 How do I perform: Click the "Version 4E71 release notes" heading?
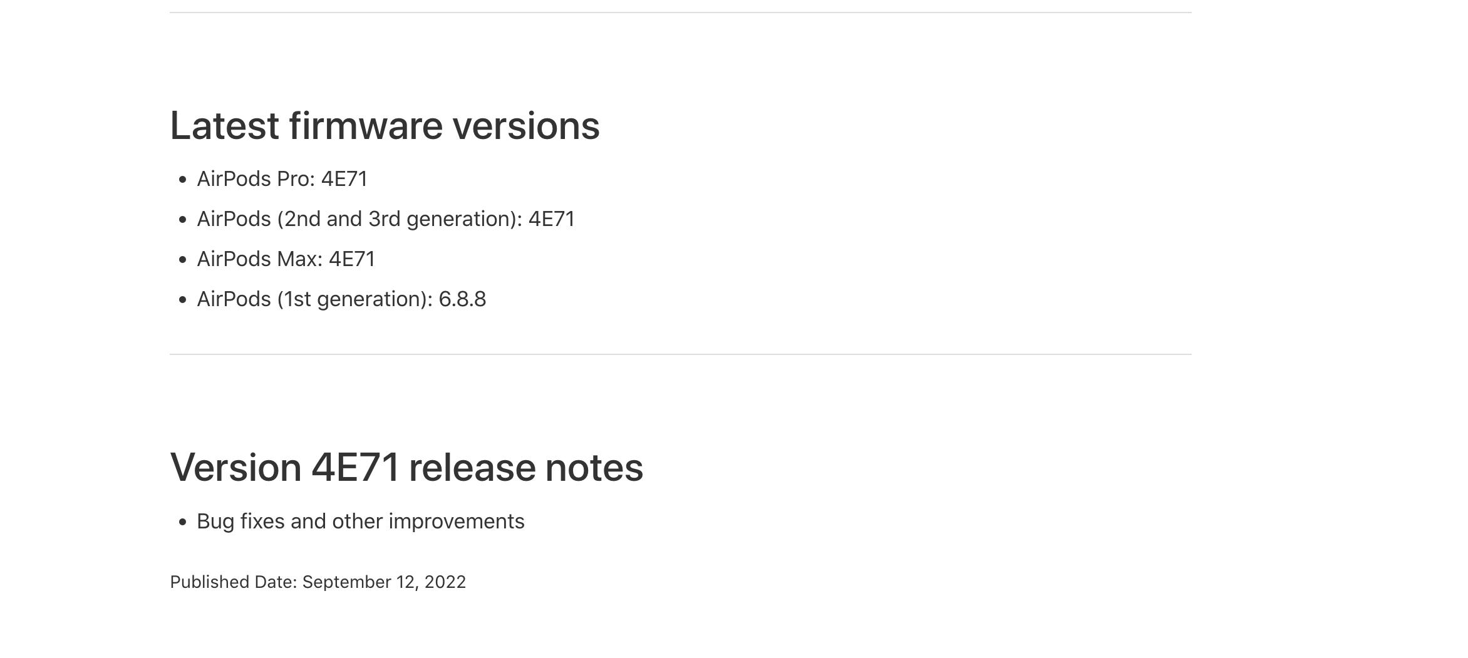tap(406, 468)
